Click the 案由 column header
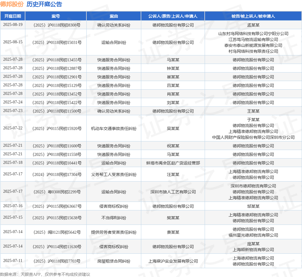 click(114, 16)
